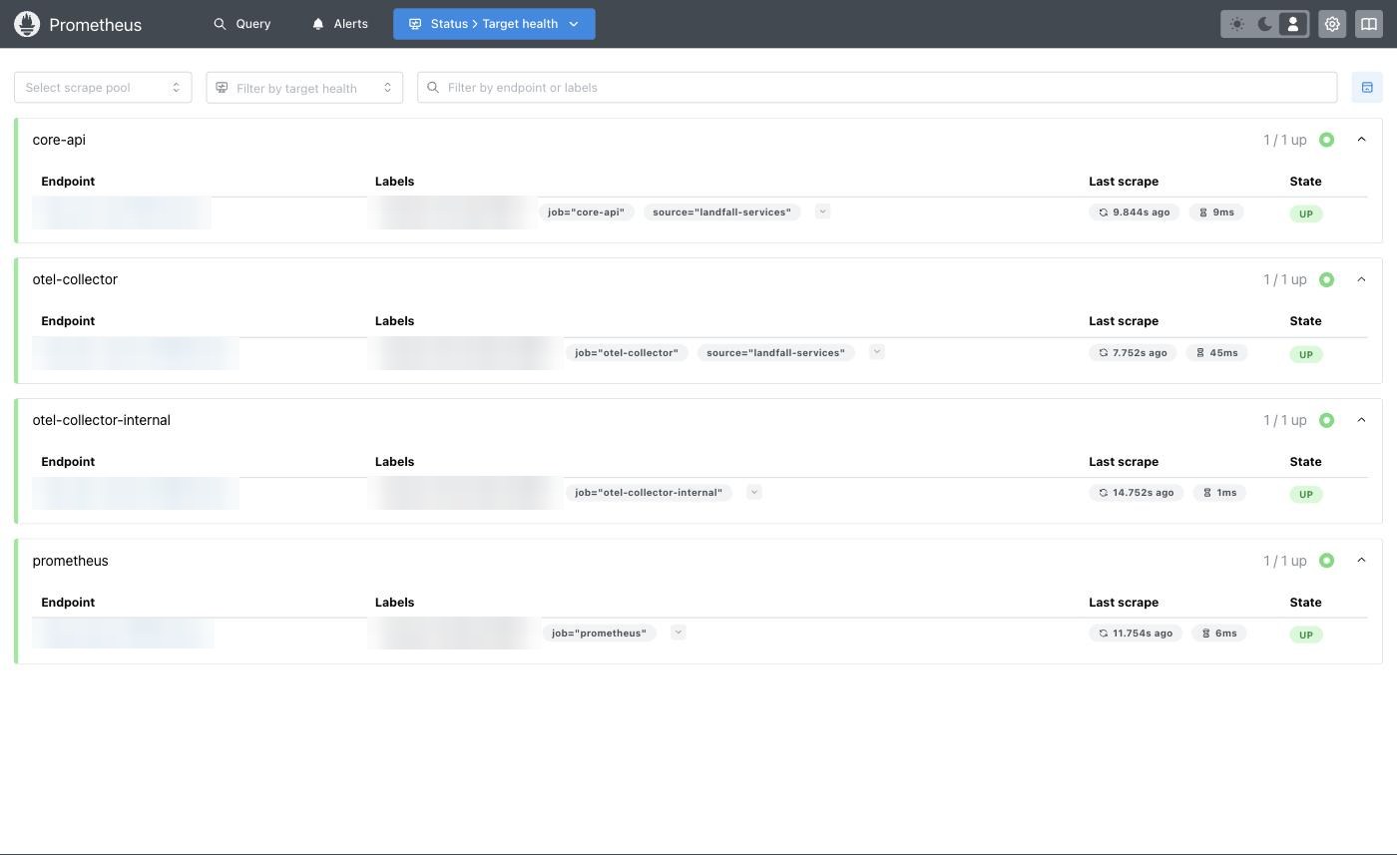This screenshot has width=1397, height=855.
Task: Click source="landfall-services" badge in otel-collector row
Action: (775, 353)
